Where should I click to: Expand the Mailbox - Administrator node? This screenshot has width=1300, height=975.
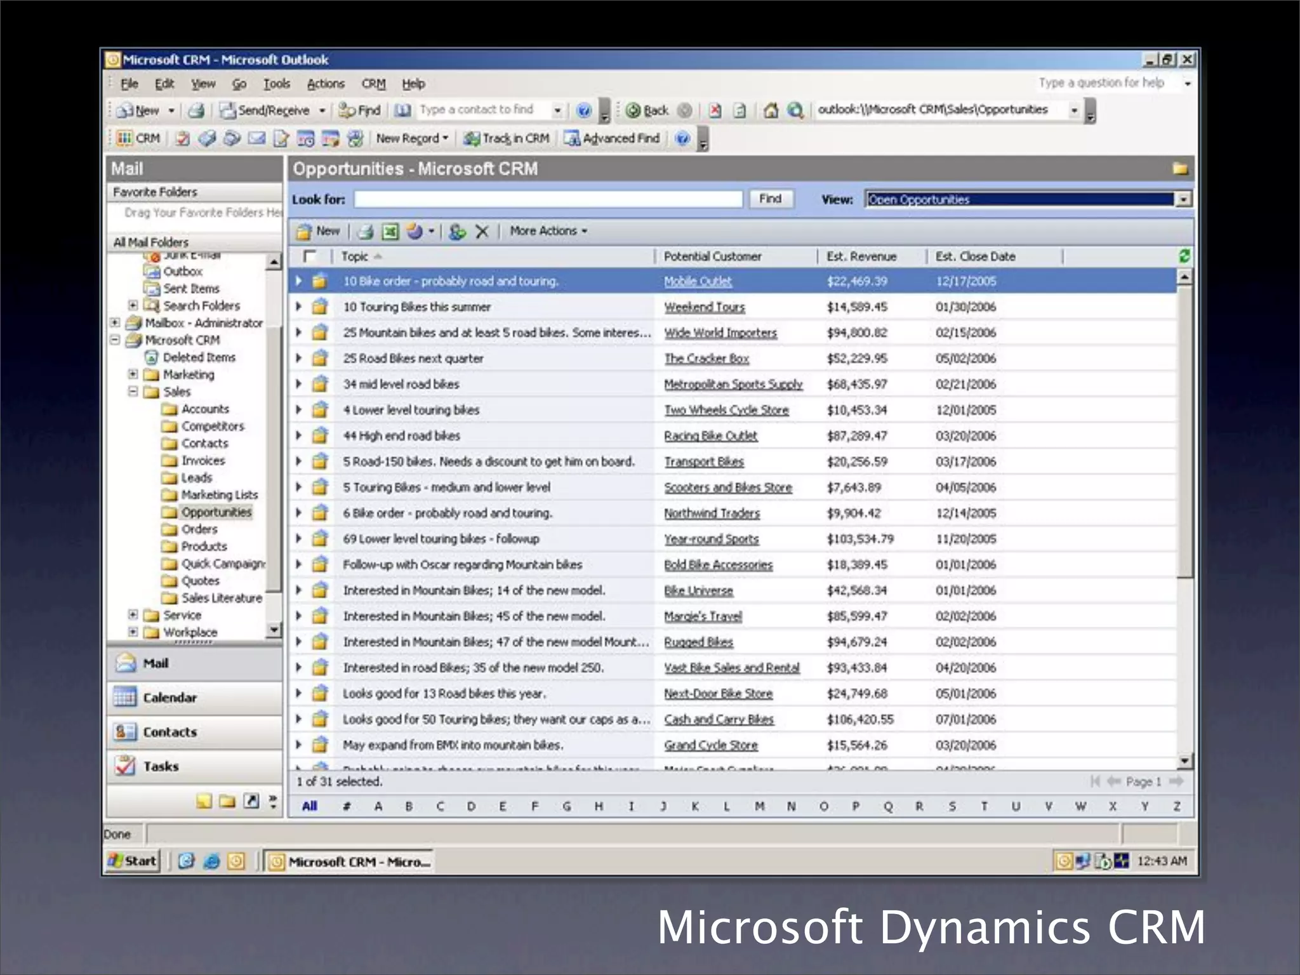115,322
